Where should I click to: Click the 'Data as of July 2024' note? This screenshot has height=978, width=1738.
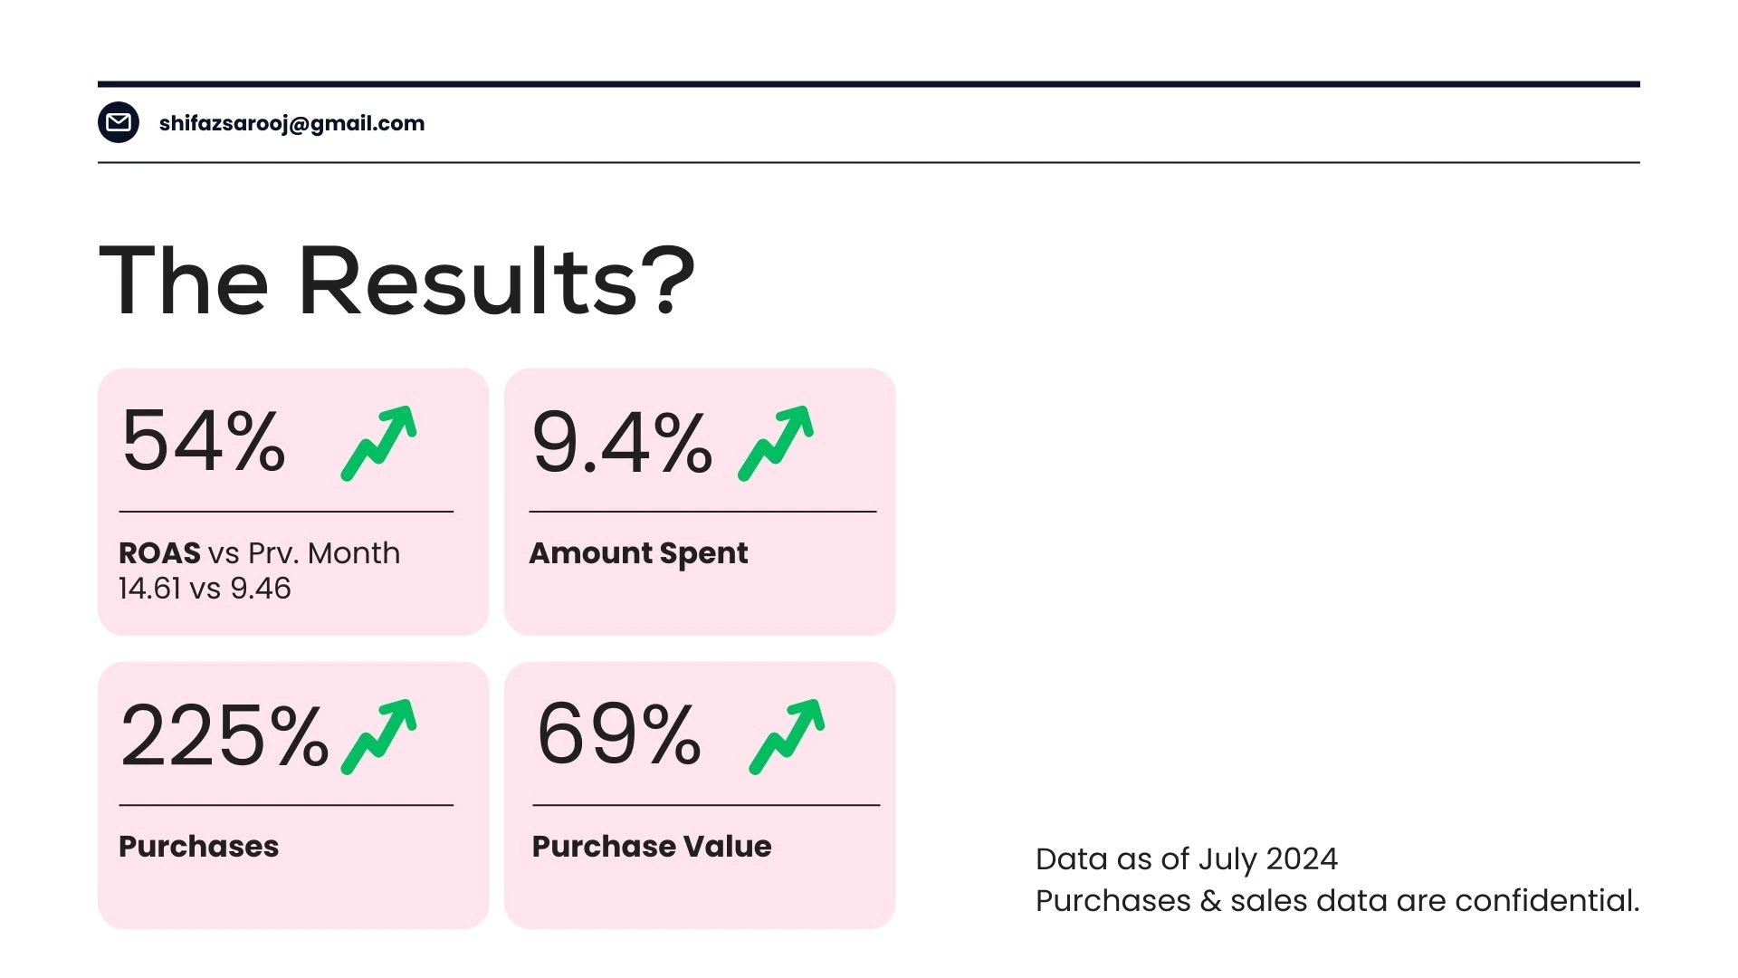1187,859
